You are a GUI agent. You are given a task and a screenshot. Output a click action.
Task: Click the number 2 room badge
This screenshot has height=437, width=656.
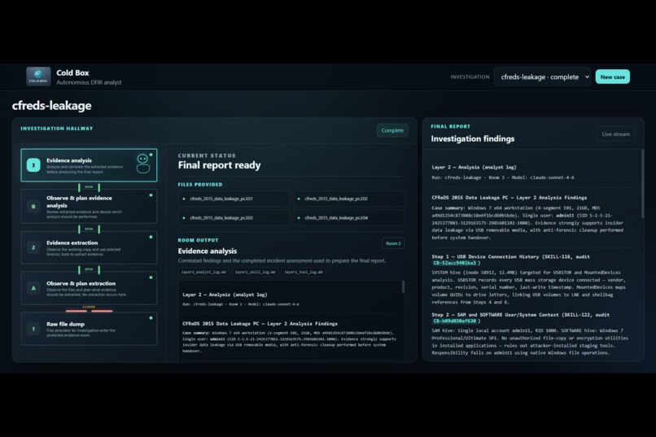tap(33, 247)
